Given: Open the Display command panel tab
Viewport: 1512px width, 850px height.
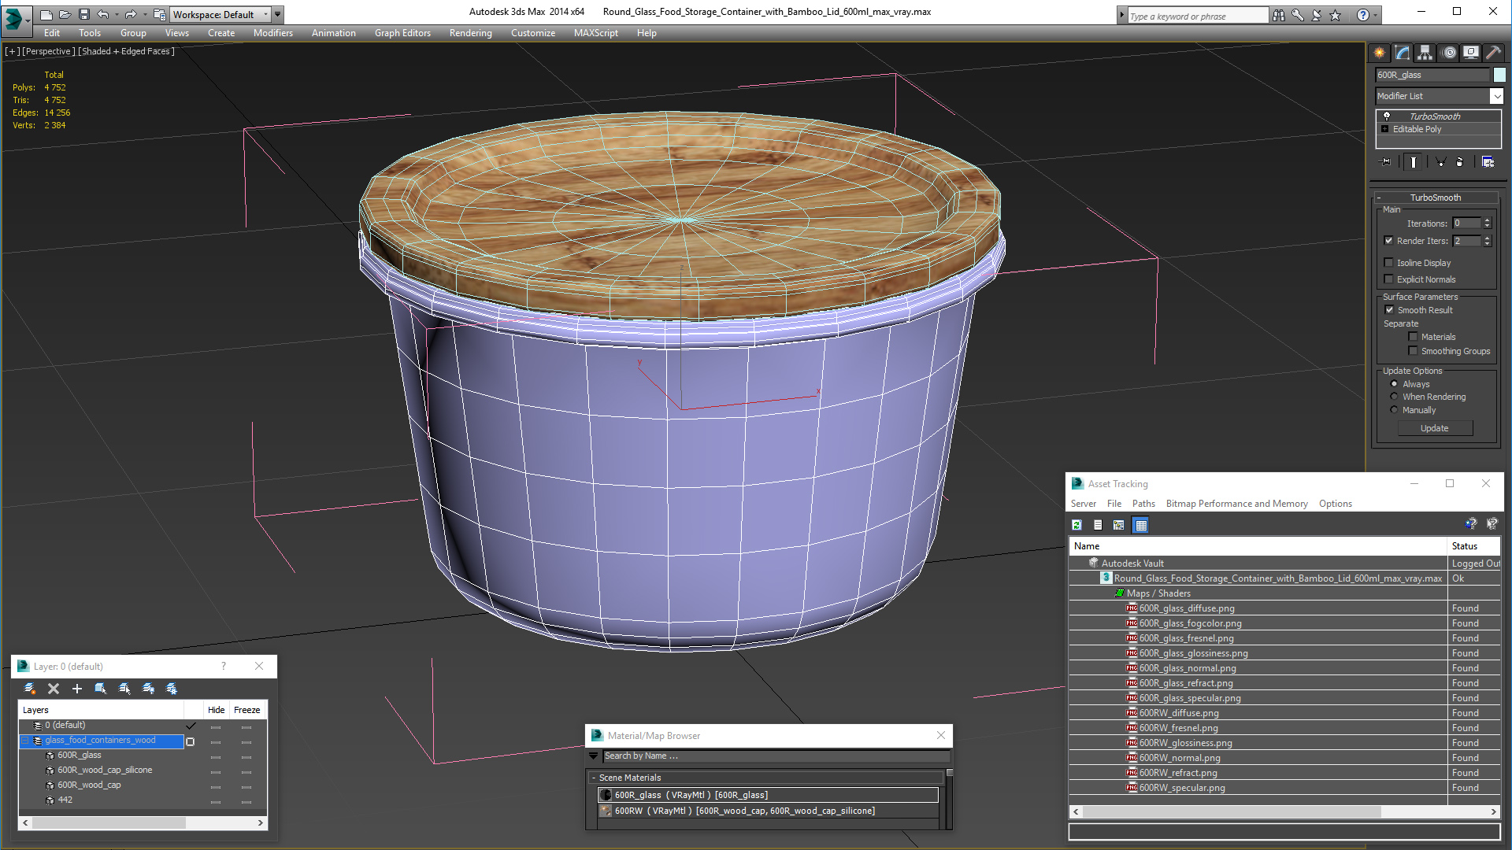Looking at the screenshot, I should pos(1471,53).
